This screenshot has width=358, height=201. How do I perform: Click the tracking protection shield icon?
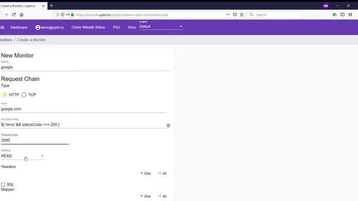[x=63, y=15]
